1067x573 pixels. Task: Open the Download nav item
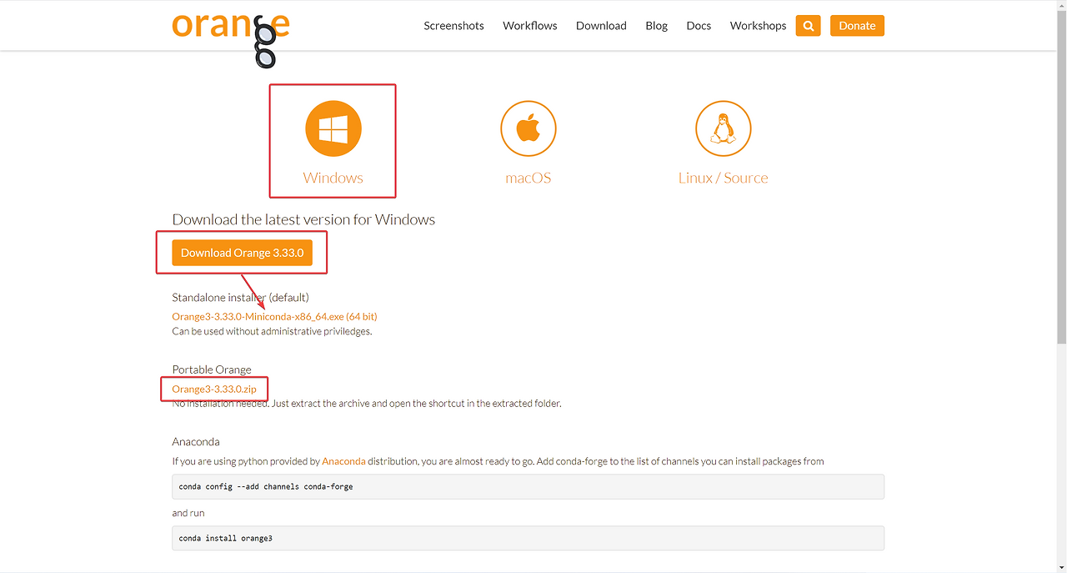[x=601, y=26]
